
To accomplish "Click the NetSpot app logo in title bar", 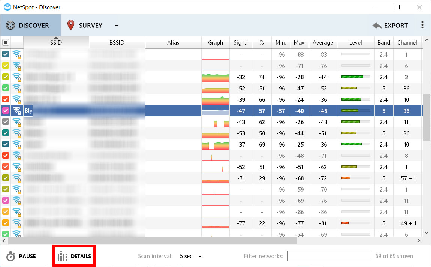I will [x=7, y=7].
